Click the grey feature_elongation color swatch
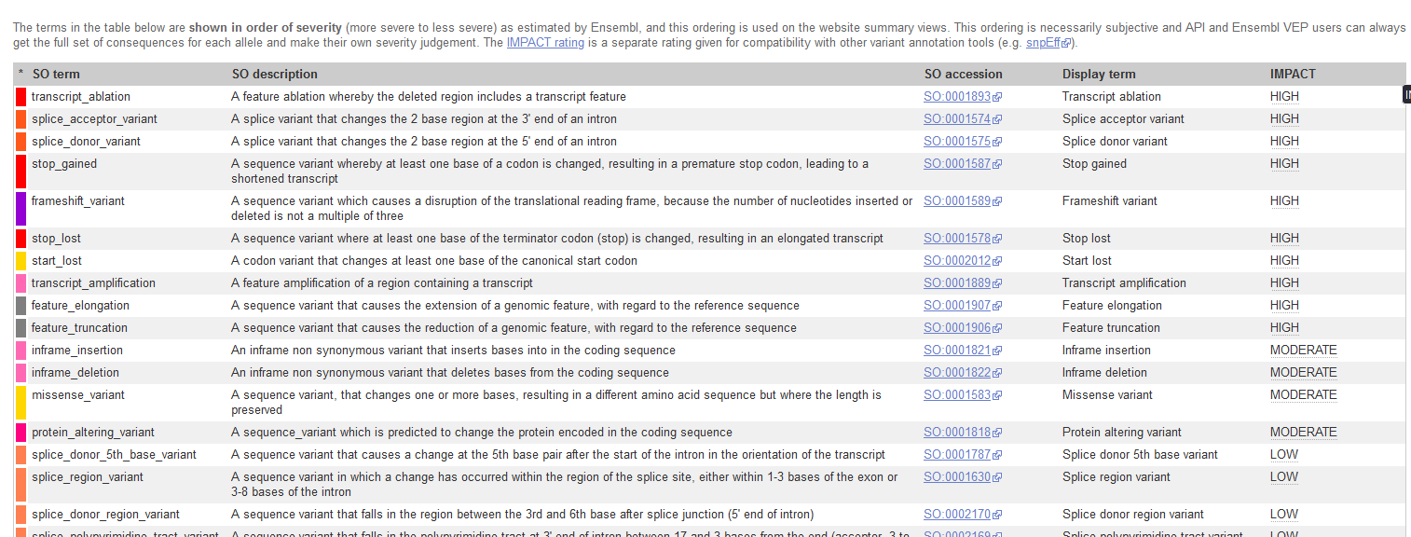The image size is (1411, 537). click(x=21, y=306)
